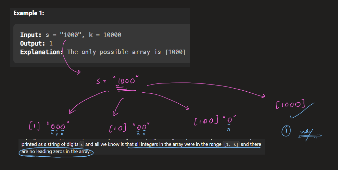Click the blue circled number 1
The height and width of the screenshot is (170, 338).
pos(286,131)
